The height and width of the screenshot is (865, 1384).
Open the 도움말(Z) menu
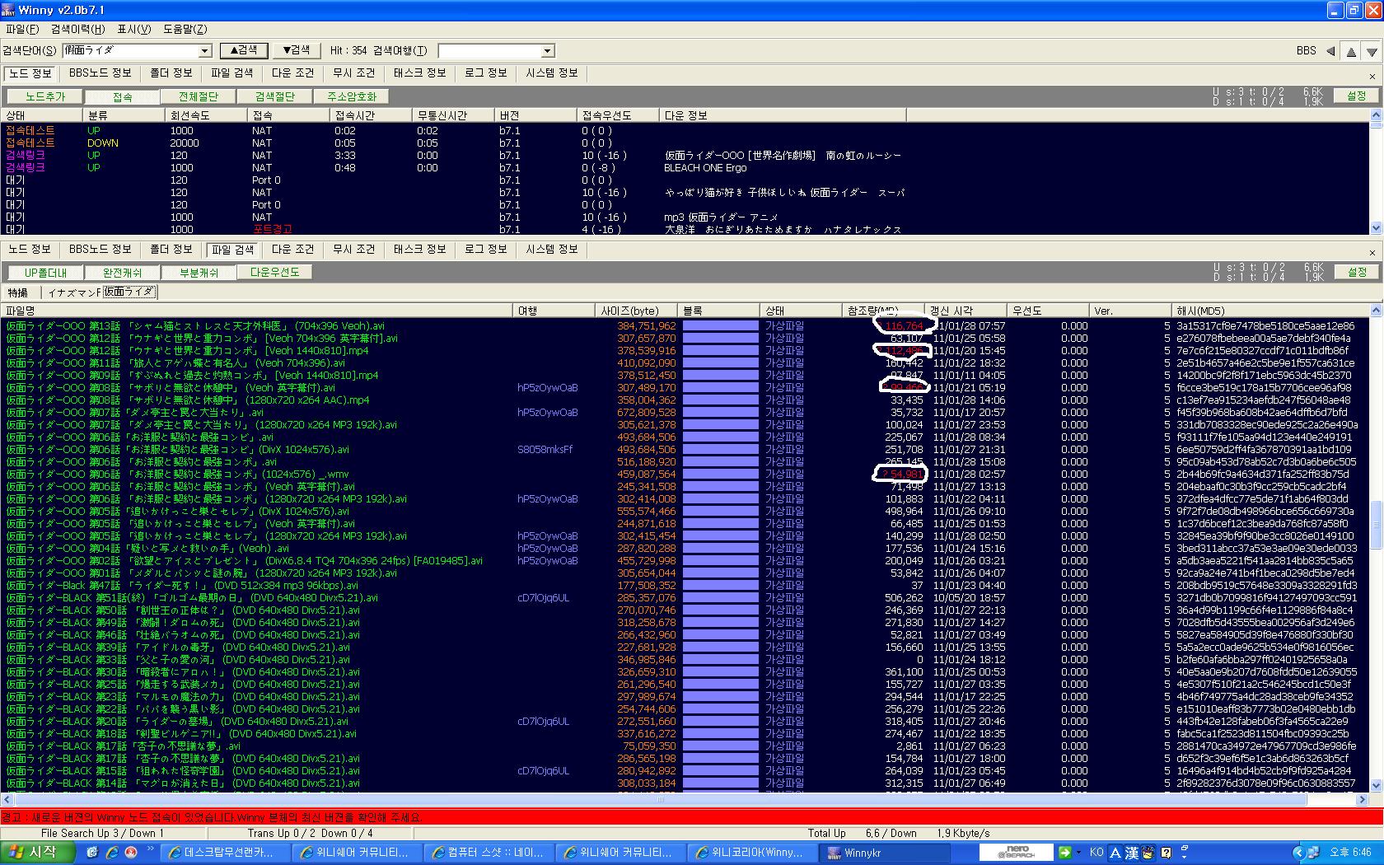pos(185,30)
